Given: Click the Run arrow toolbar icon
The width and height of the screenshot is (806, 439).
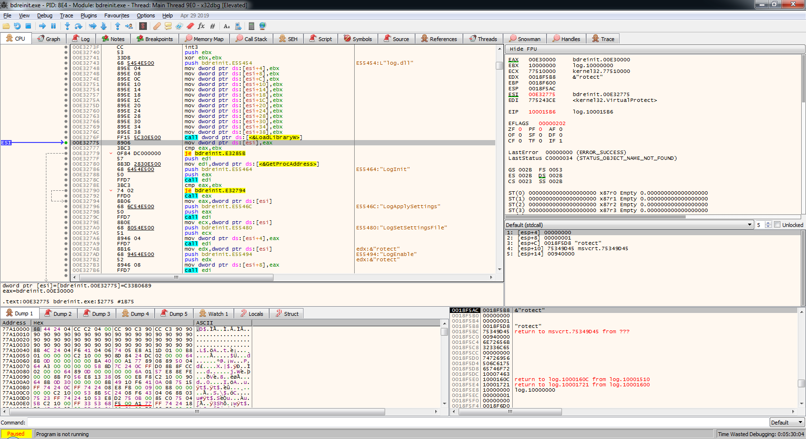Looking at the screenshot, I should point(43,26).
